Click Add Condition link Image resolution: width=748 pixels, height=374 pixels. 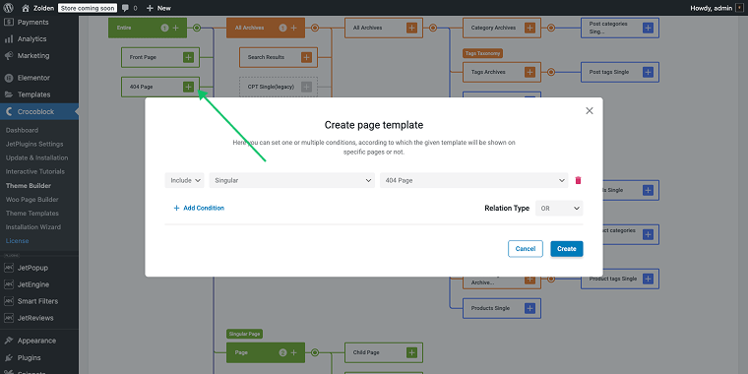point(199,208)
